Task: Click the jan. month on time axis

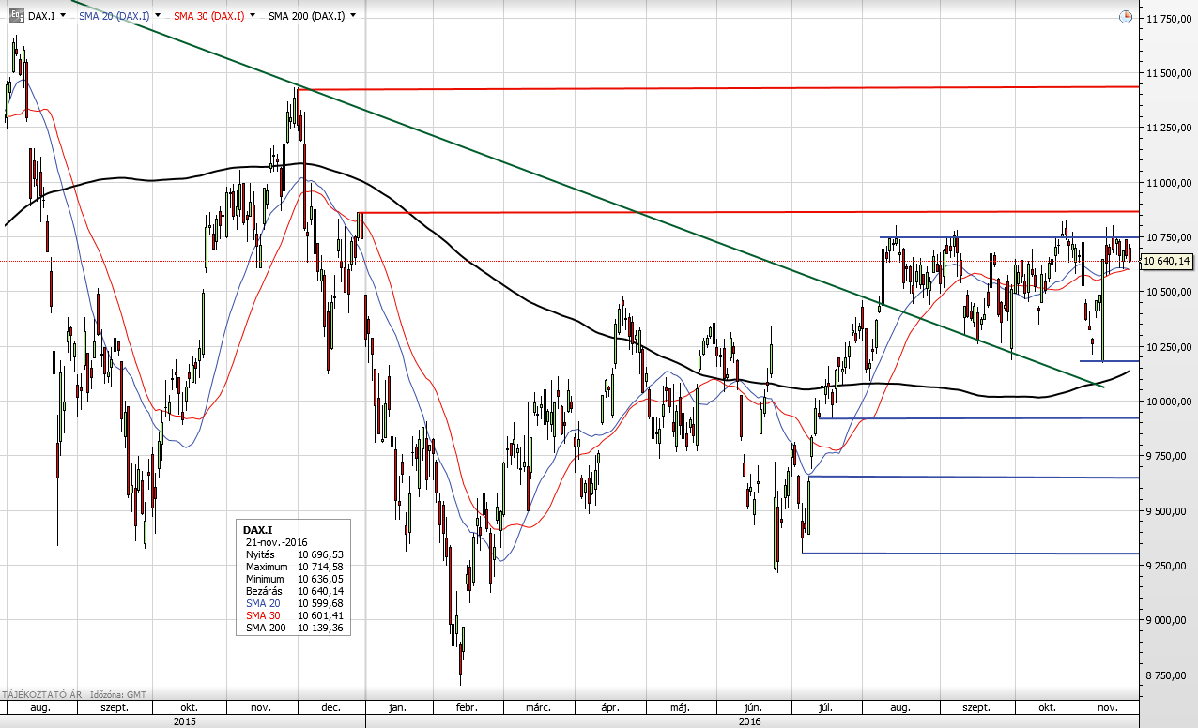Action: (398, 707)
